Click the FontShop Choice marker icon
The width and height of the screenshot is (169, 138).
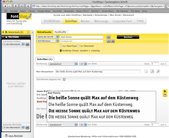coord(61,51)
